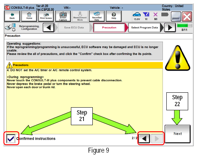
Task: Click the MI connection status icon
Action: (156, 16)
